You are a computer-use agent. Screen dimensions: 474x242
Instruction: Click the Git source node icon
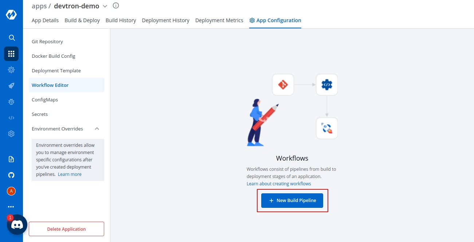tap(283, 85)
